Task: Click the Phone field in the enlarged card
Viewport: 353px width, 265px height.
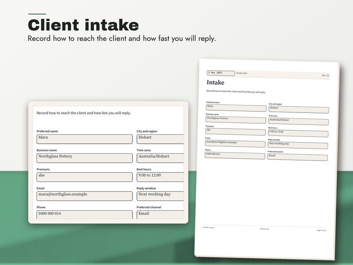Action: (84, 215)
